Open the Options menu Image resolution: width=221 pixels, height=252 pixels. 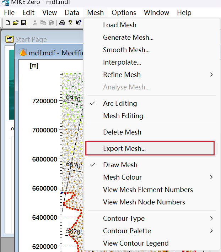(x=124, y=12)
